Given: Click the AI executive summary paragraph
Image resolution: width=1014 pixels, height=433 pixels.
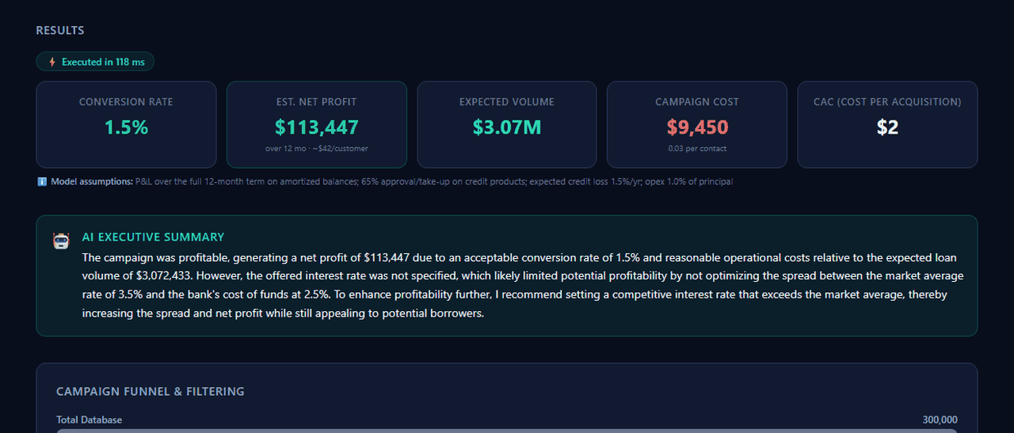Looking at the screenshot, I should pos(523,285).
